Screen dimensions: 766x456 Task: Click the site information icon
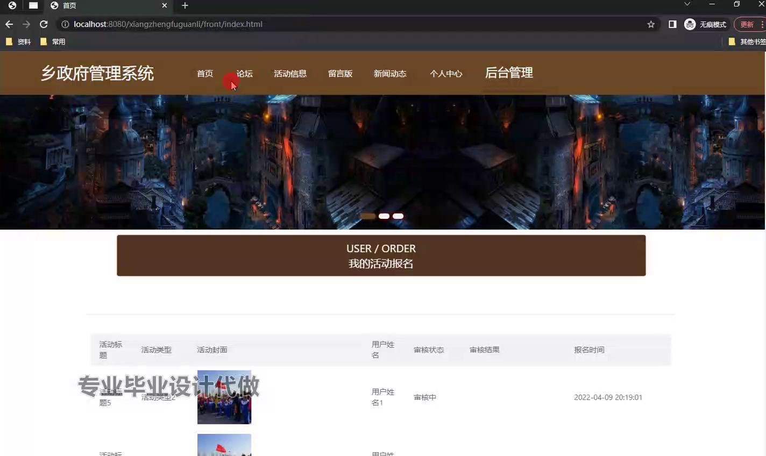coord(65,24)
